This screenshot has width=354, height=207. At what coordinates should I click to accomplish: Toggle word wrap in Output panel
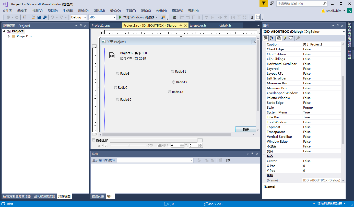228,160
